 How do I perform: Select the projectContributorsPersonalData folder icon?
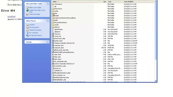click(53, 18)
